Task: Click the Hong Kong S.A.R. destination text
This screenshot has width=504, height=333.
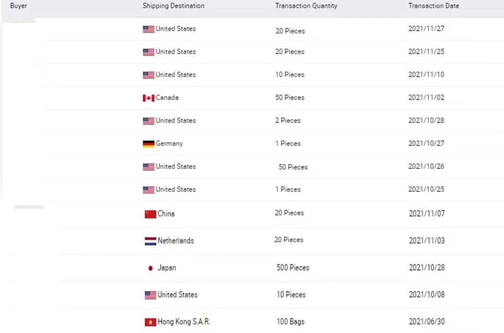Action: pyautogui.click(x=184, y=322)
